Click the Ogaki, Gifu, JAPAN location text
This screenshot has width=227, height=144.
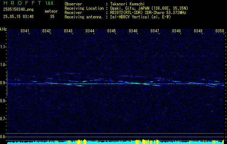pos(149,8)
